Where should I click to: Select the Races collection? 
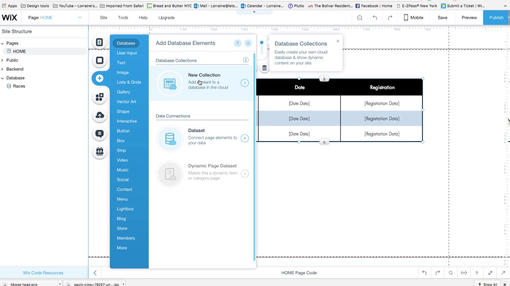19,86
